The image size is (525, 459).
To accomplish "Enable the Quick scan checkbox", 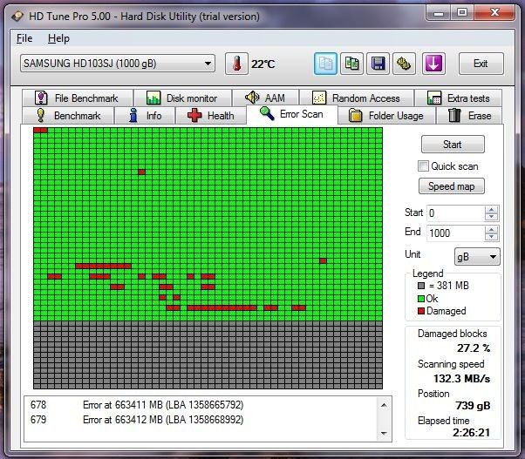I will click(x=424, y=166).
